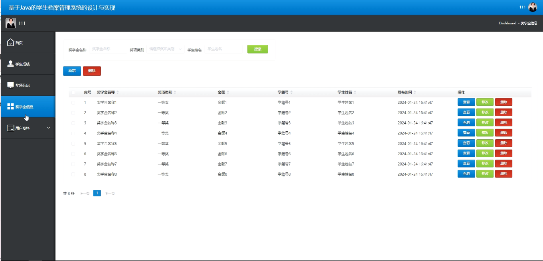The width and height of the screenshot is (543, 261).
Task: Click the username 111 in top-right header
Action: click(x=522, y=7)
